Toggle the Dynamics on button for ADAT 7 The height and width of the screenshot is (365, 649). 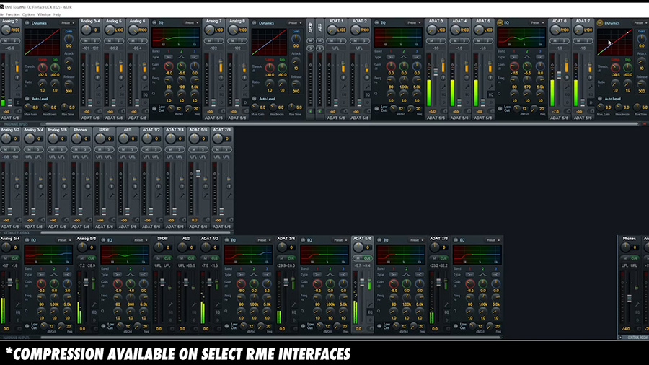pyautogui.click(x=600, y=23)
